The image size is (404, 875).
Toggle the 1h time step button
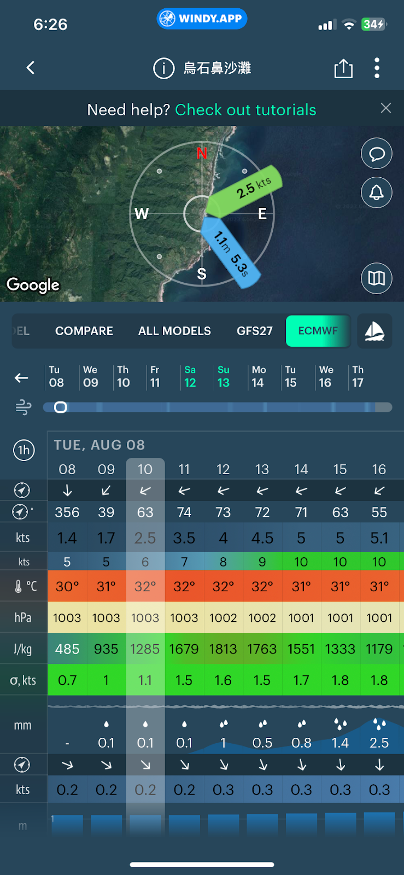tap(24, 450)
